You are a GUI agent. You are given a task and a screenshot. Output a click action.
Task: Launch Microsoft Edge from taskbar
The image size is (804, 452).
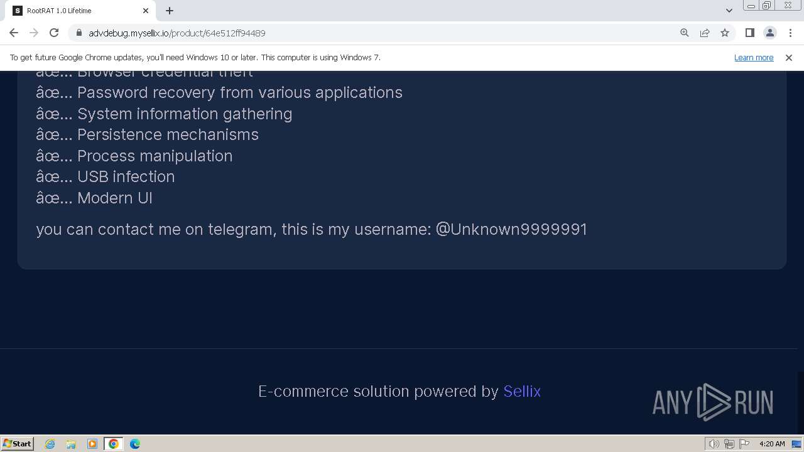tap(135, 444)
